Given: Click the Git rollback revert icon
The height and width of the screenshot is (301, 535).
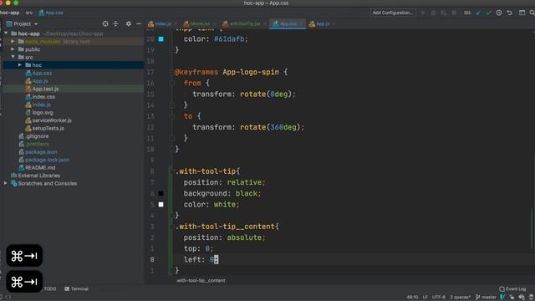Looking at the screenshot, I should (509, 13).
